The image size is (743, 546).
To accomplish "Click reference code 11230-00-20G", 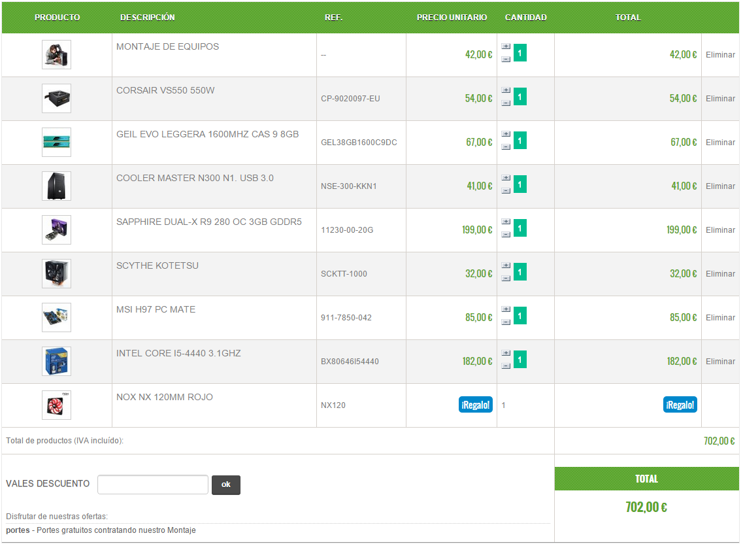I will point(347,230).
